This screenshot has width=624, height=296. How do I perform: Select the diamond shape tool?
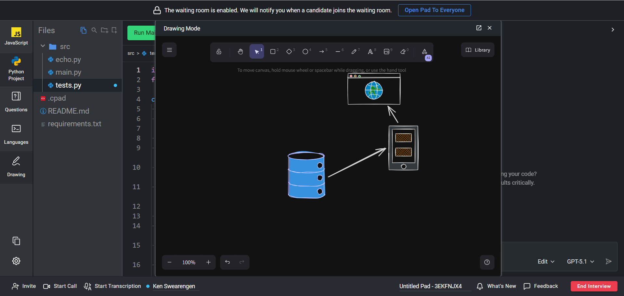pos(289,52)
